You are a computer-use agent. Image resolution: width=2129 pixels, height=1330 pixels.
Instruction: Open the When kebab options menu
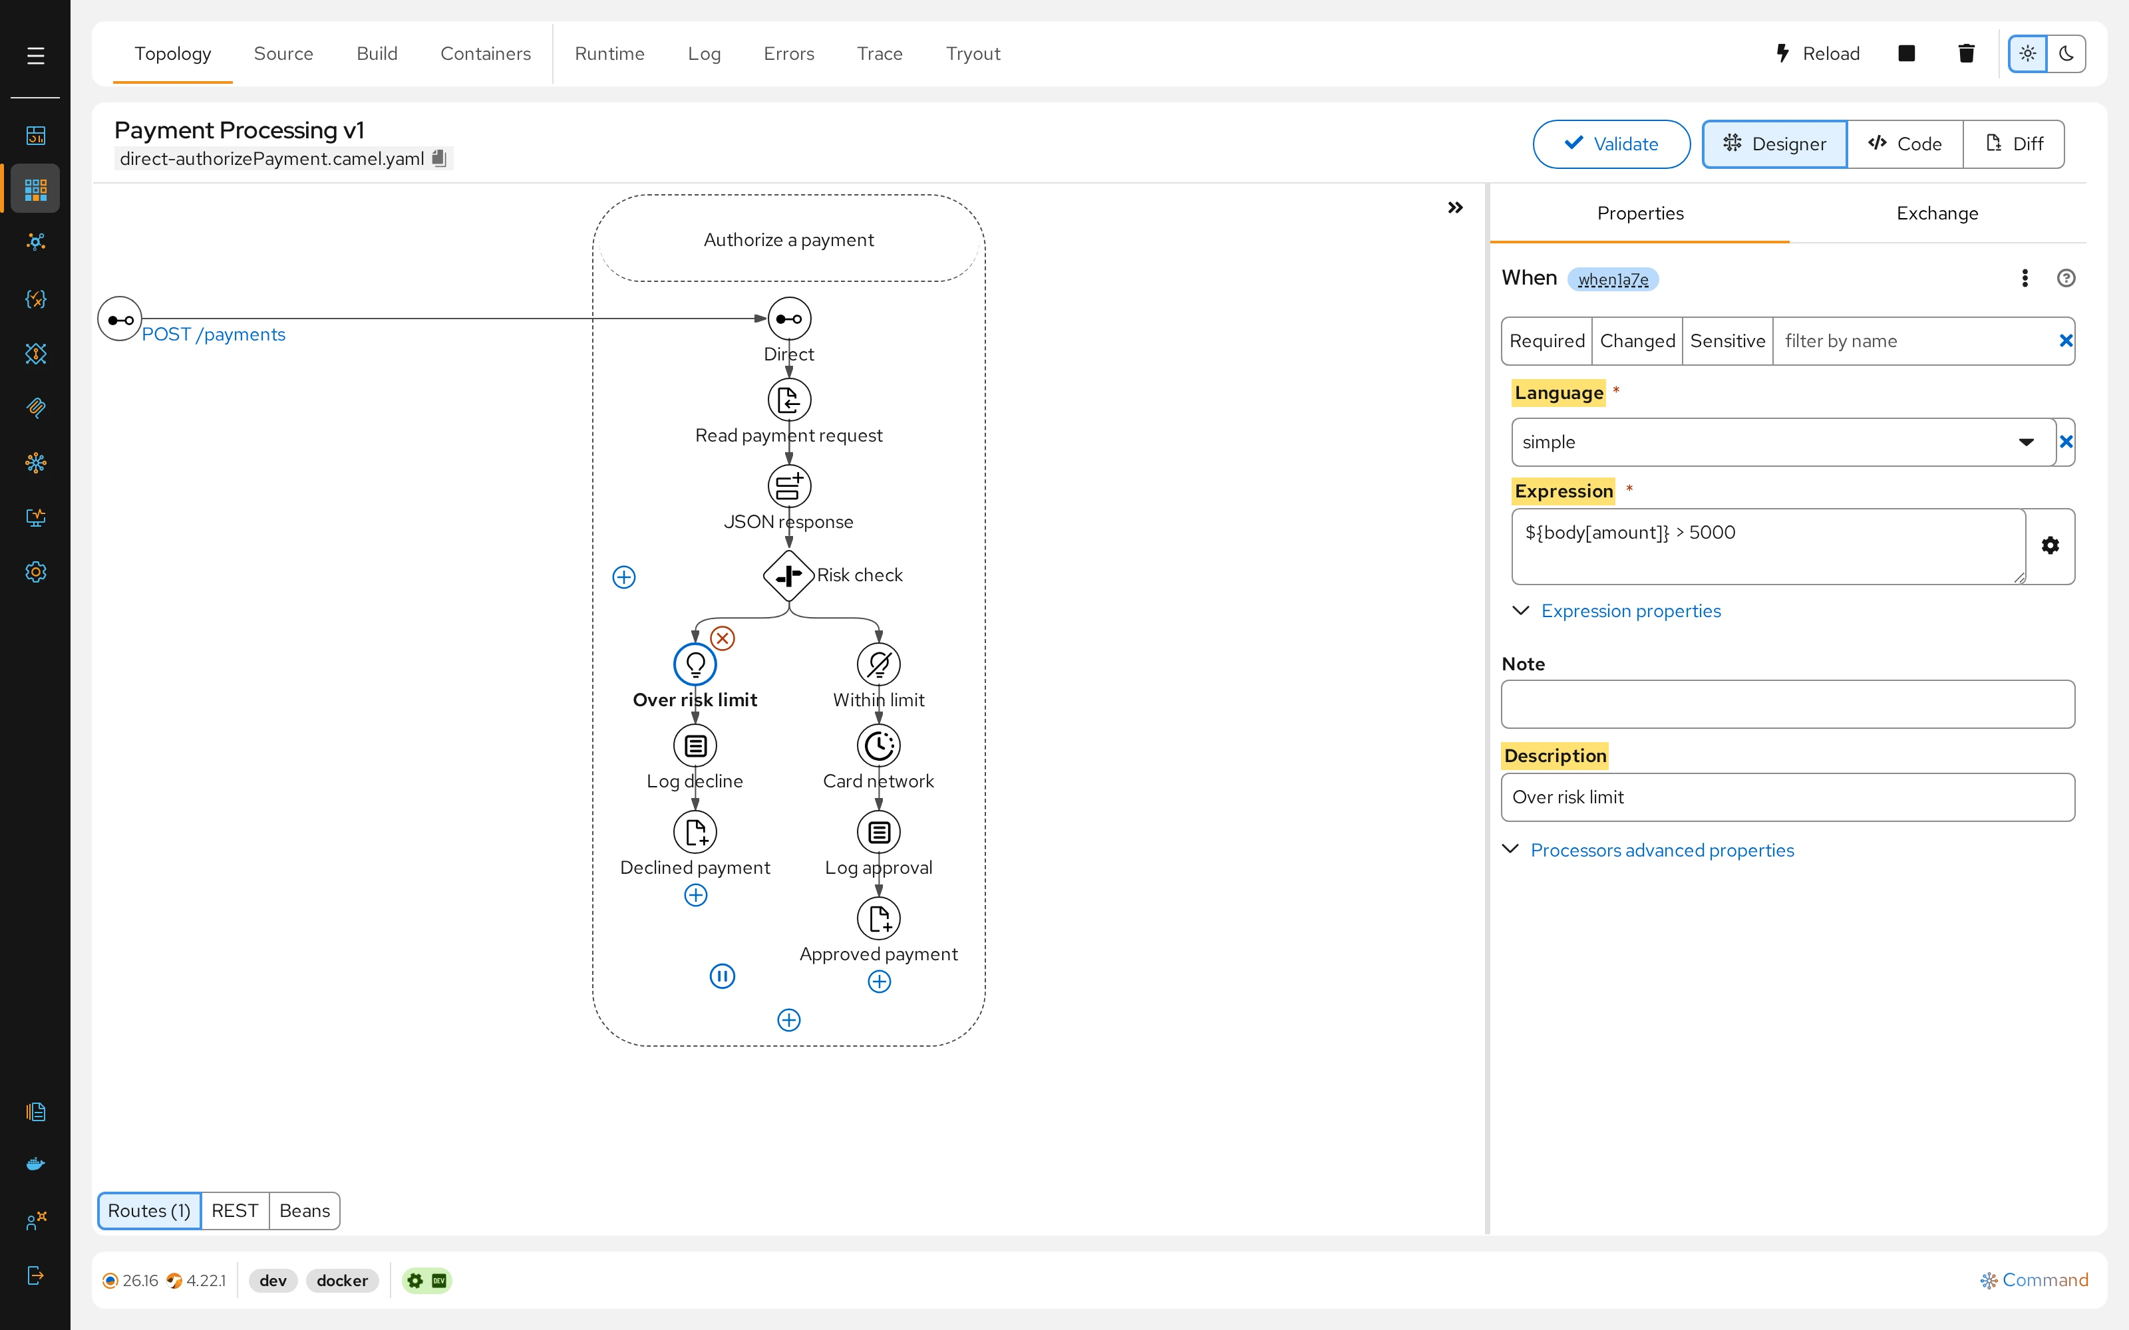tap(2025, 278)
